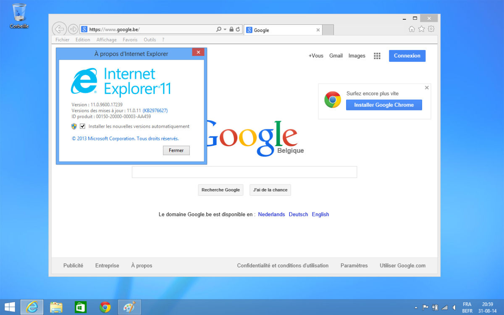Click the browser Back arrow button
Image resolution: width=504 pixels, height=315 pixels.
click(60, 29)
